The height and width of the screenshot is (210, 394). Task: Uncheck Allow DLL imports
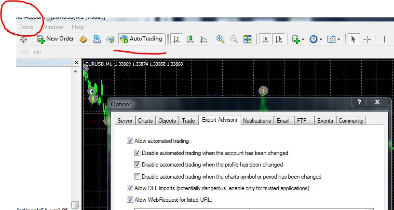coord(130,188)
